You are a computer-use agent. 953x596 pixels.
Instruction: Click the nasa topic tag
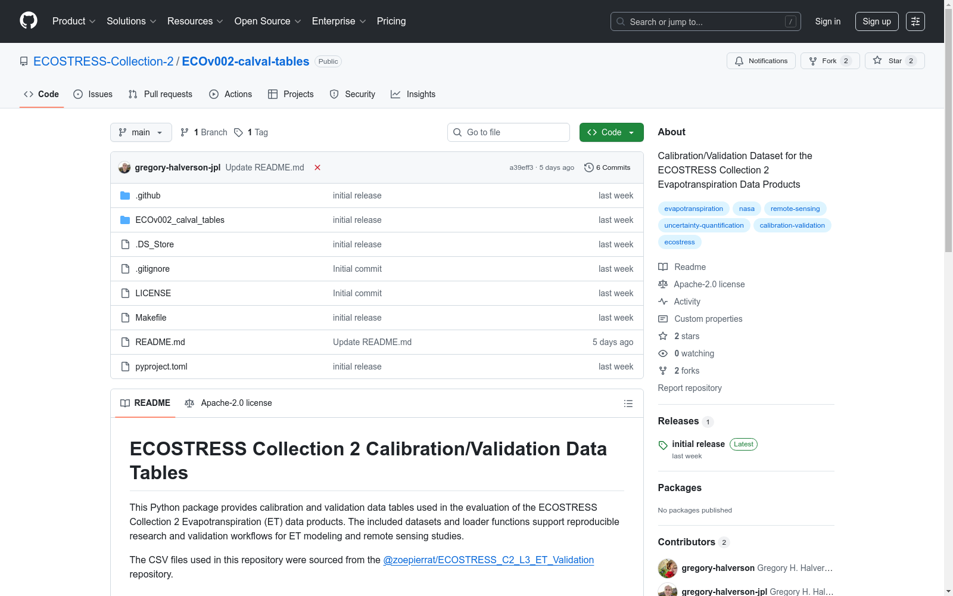747,209
